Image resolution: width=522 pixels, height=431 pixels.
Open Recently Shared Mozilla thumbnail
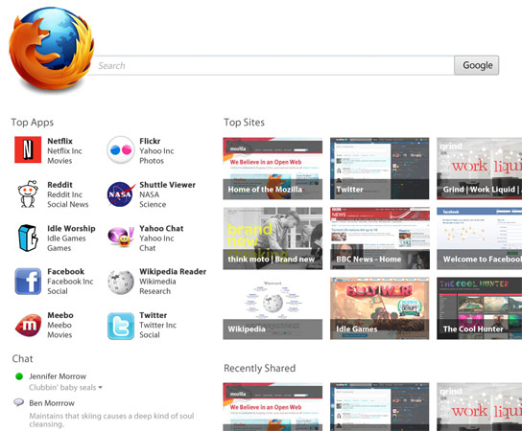click(273, 407)
